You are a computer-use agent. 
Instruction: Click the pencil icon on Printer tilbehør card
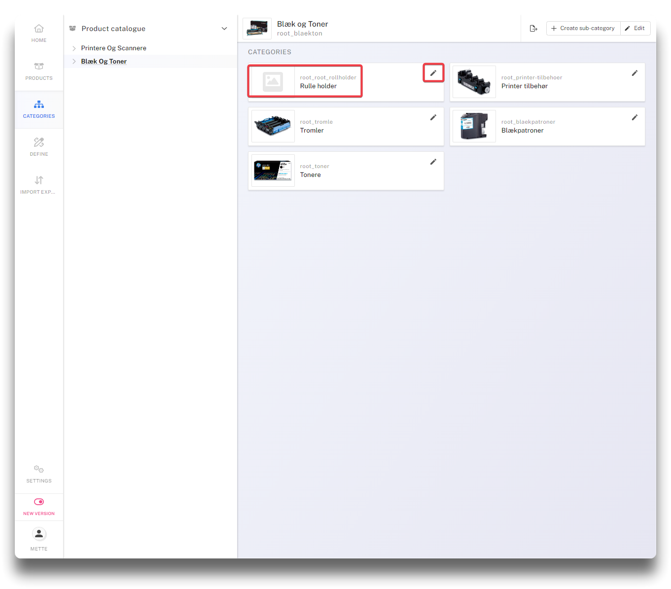(635, 73)
